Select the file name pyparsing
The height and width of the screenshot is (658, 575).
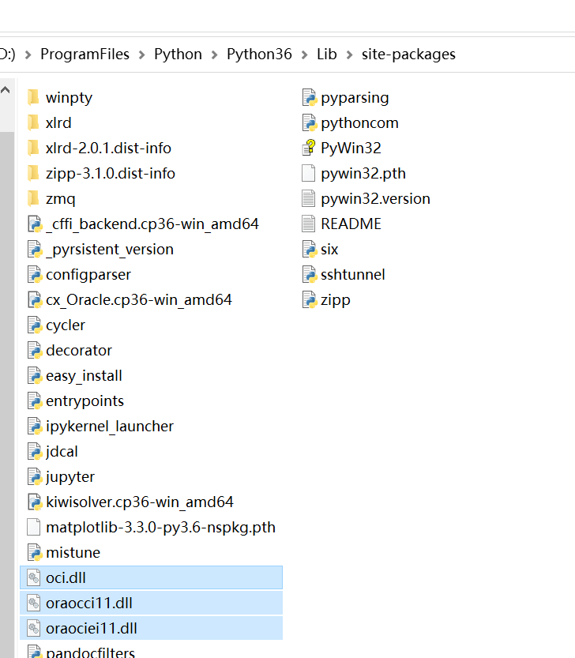[x=355, y=97]
